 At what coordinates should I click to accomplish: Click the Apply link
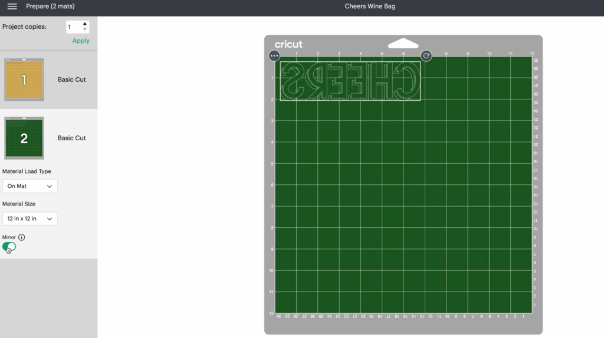tap(81, 41)
